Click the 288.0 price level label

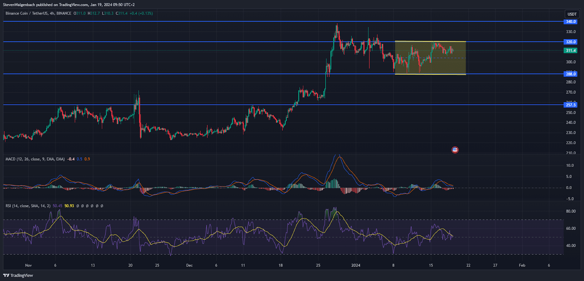tap(571, 74)
